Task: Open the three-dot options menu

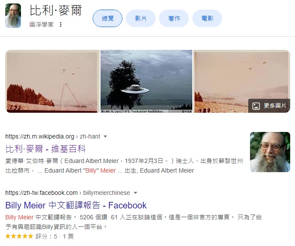Action: tap(61, 24)
